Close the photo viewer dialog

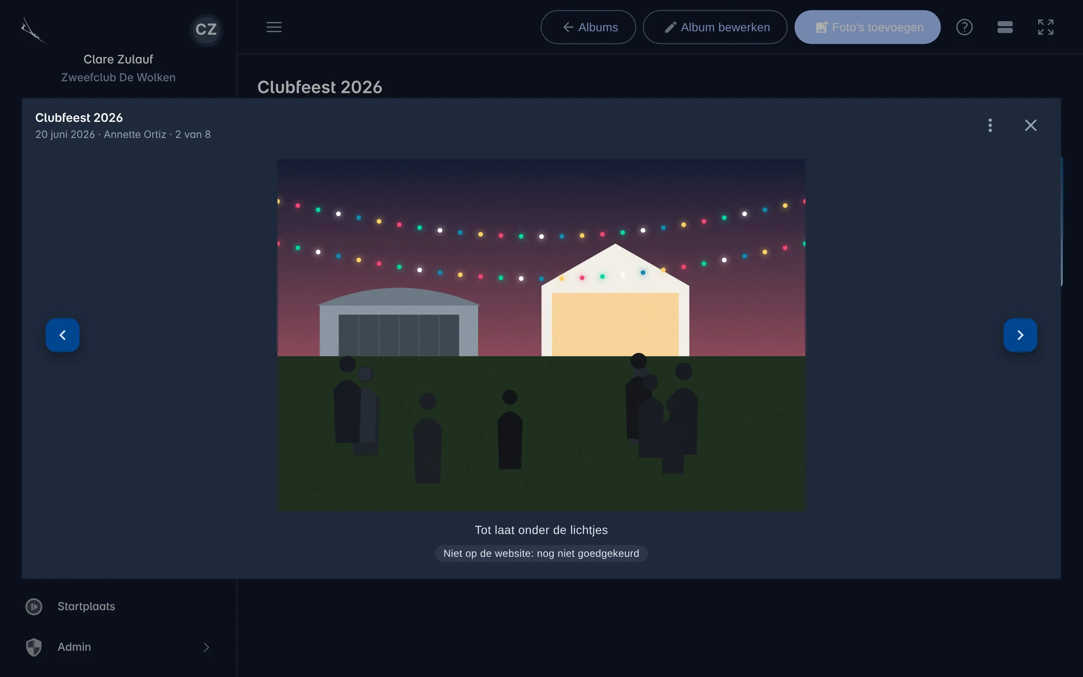pyautogui.click(x=1031, y=125)
